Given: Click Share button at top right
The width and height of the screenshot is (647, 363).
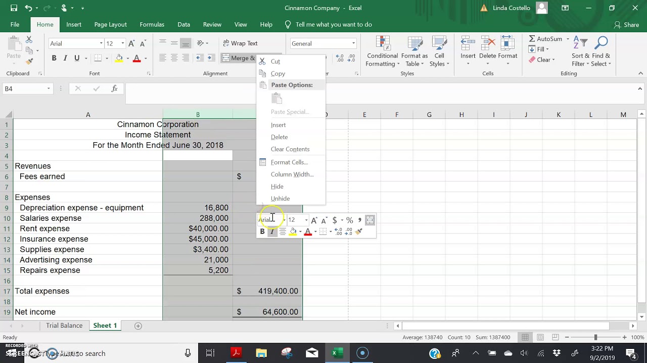Looking at the screenshot, I should tap(626, 25).
